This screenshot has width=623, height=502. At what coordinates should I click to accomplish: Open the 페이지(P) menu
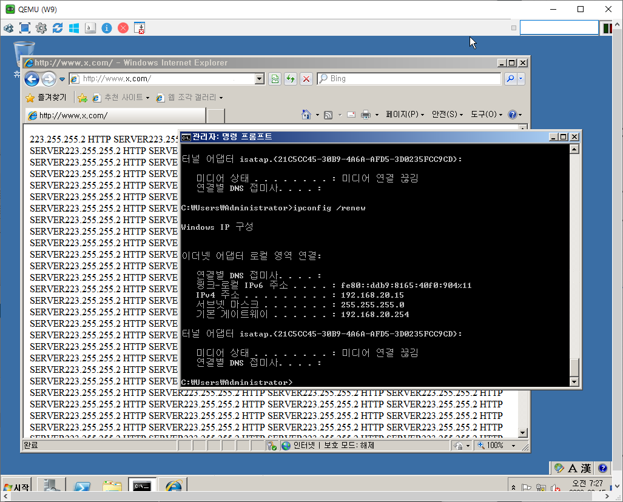[x=405, y=115]
